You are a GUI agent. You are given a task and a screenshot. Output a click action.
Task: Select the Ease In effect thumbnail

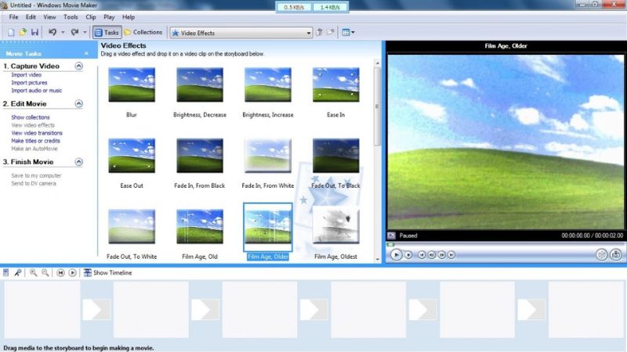[336, 84]
